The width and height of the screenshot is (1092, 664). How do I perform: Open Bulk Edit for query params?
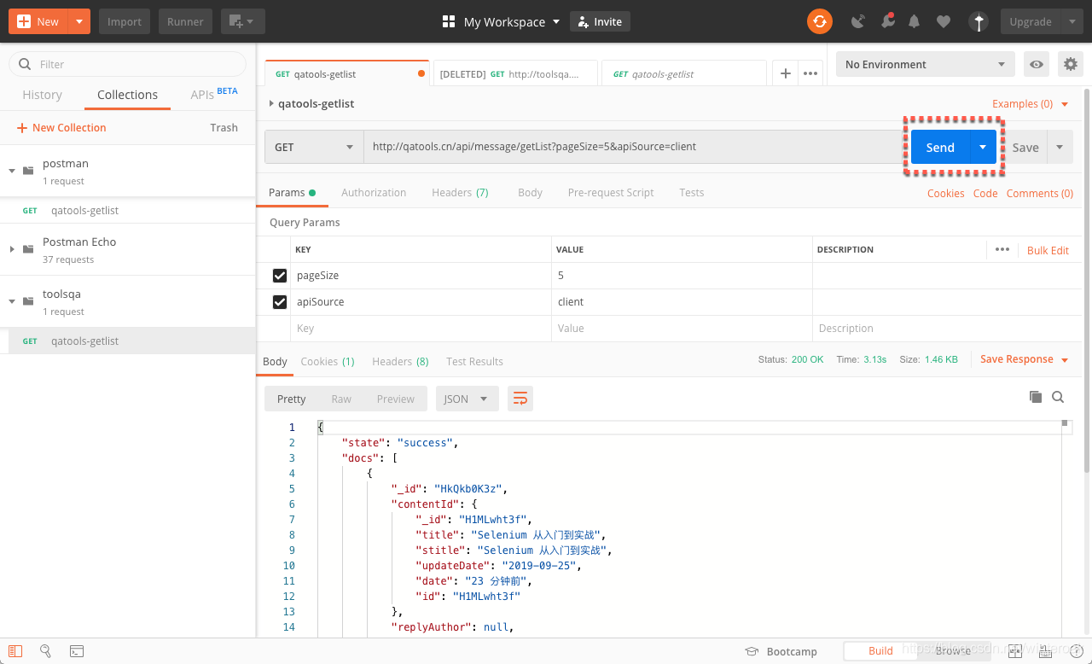point(1048,250)
